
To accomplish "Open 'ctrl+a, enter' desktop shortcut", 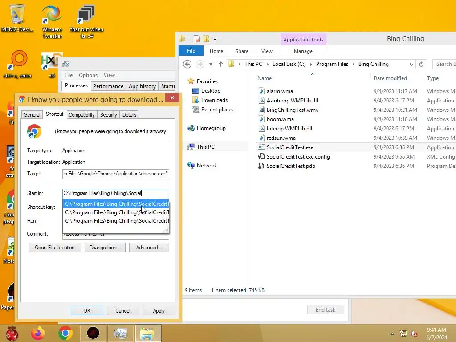I will tap(17, 65).
